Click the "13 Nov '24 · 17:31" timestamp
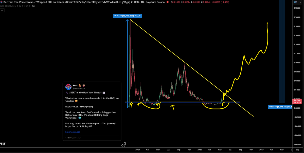 [74, 138]
